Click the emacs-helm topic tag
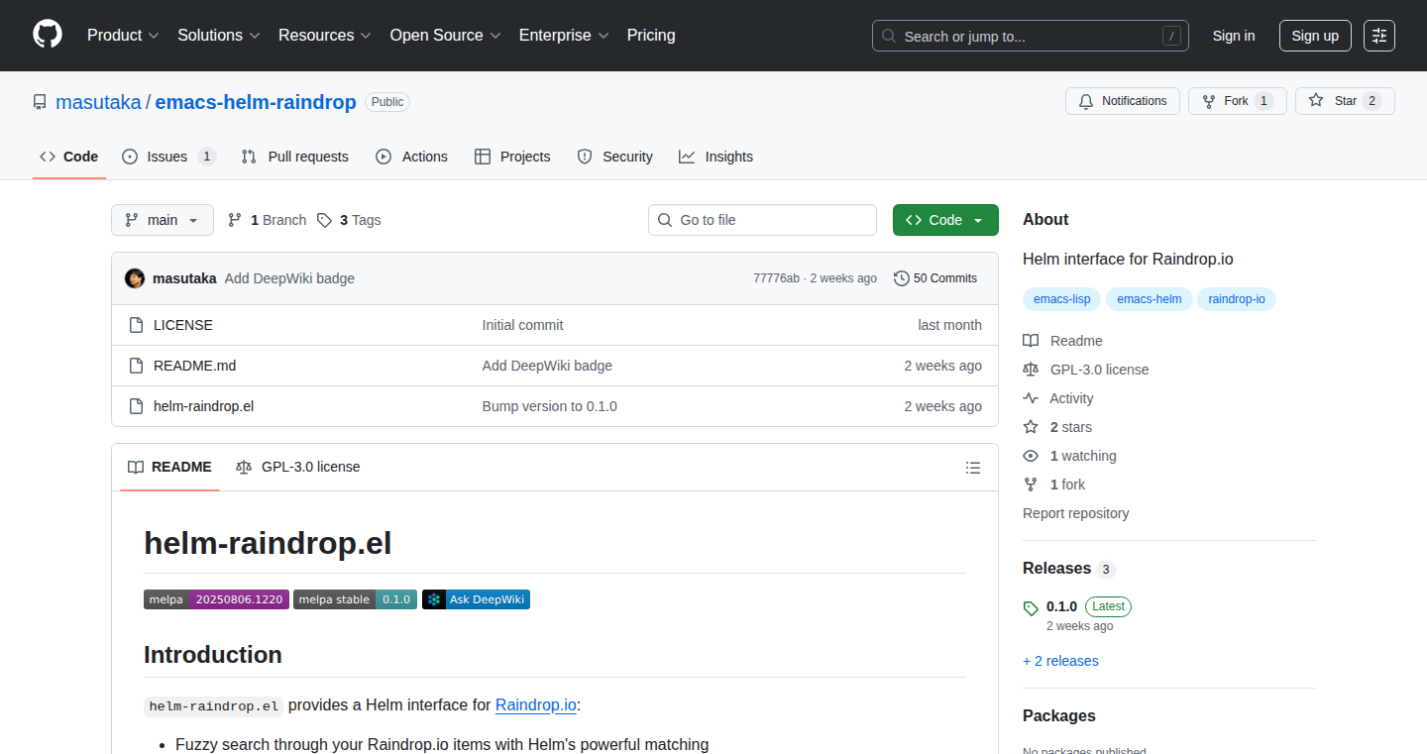This screenshot has height=754, width=1427. [1150, 299]
